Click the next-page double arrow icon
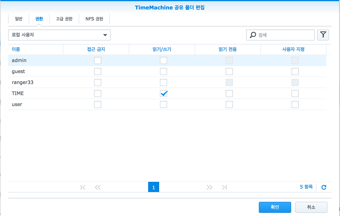Screen dimensions: 340x216 pyautogui.click(x=210, y=187)
